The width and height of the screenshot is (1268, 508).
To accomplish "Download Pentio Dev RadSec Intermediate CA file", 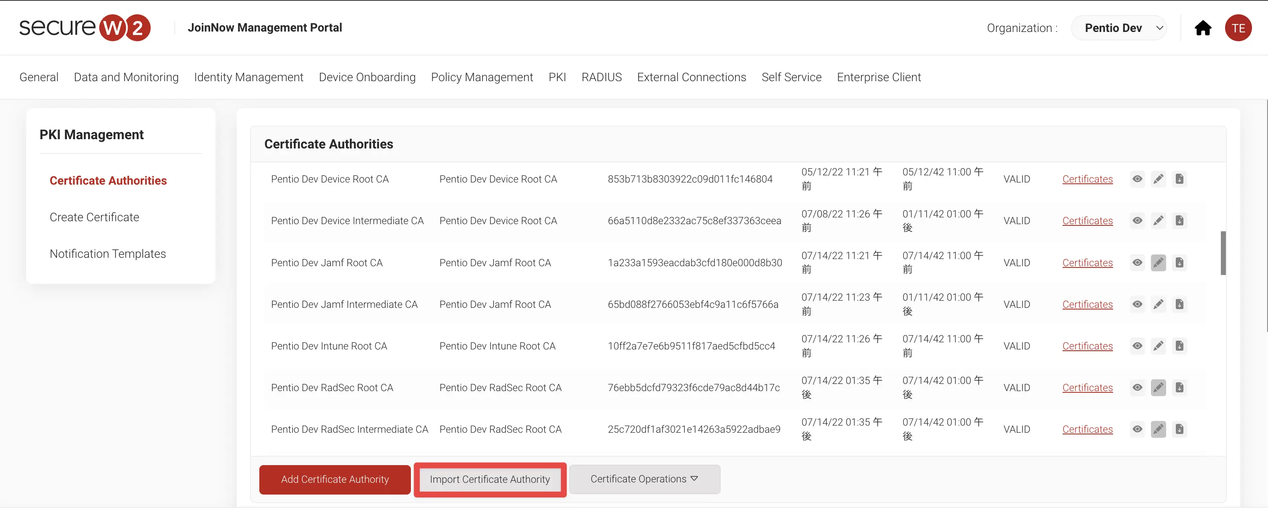I will point(1180,429).
